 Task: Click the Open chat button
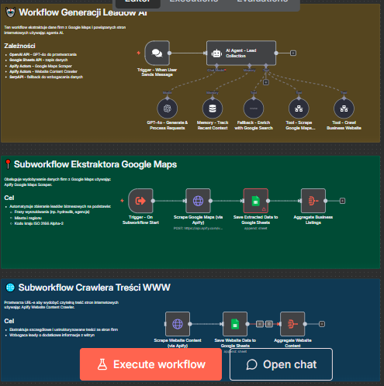pyautogui.click(x=281, y=364)
